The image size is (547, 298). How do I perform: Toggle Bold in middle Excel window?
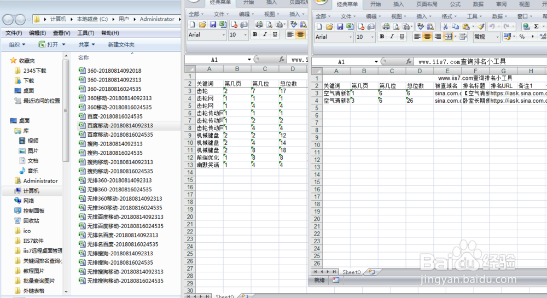pos(255,34)
